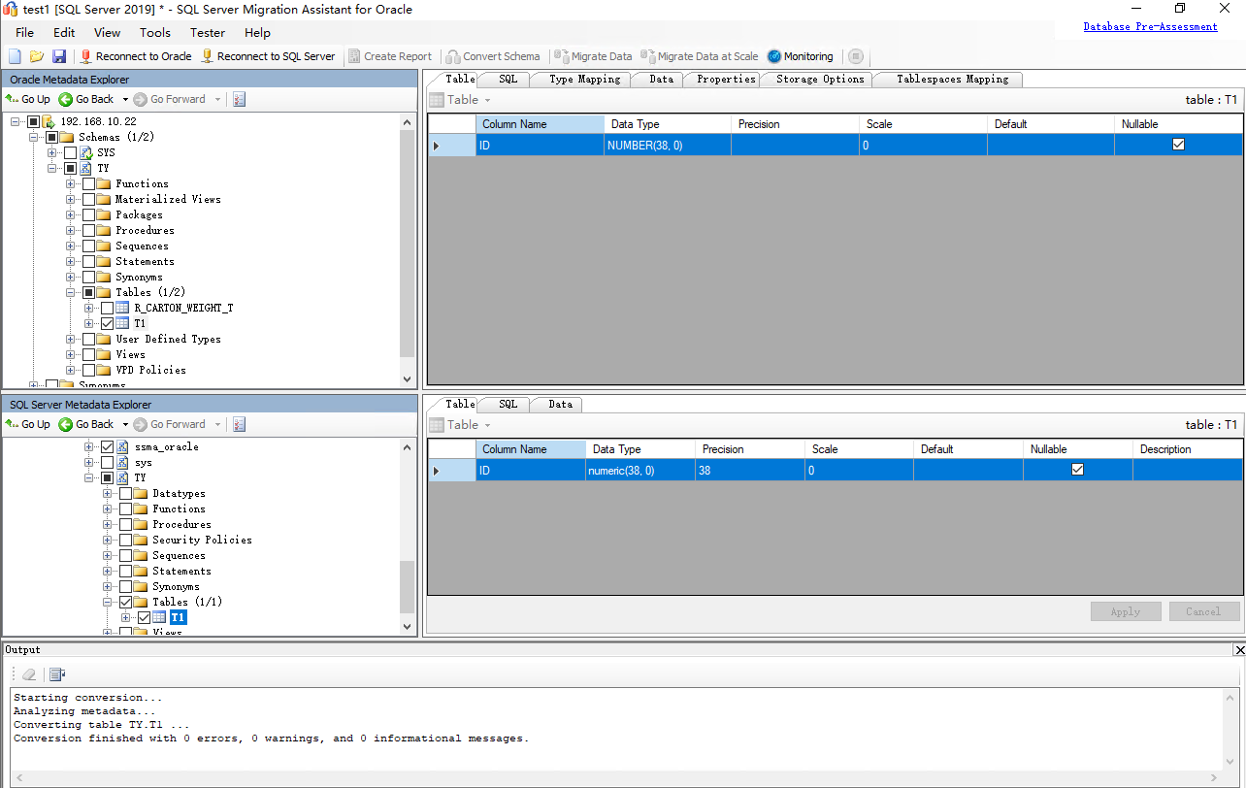Select the SQL Server Security Policies folder

[202, 540]
